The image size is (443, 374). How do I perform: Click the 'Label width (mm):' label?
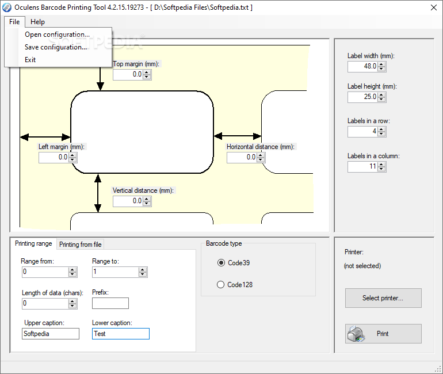[x=371, y=56]
